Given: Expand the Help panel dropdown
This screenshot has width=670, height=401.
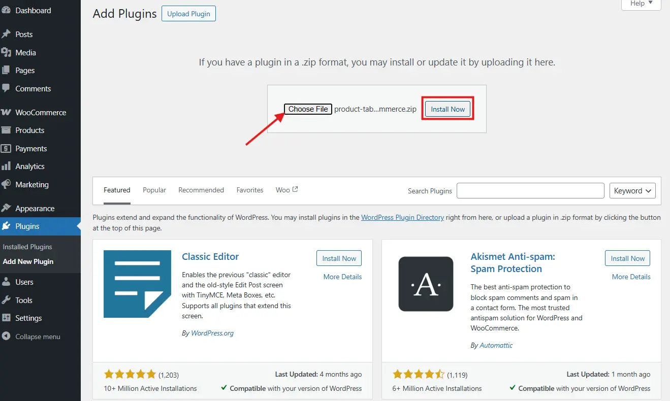Looking at the screenshot, I should pyautogui.click(x=641, y=4).
